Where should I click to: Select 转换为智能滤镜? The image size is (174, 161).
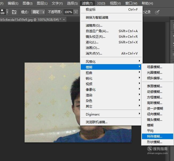[x=111, y=18]
